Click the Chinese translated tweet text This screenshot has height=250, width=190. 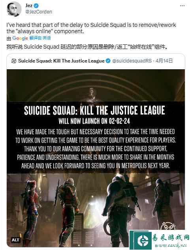pyautogui.click(x=87, y=47)
